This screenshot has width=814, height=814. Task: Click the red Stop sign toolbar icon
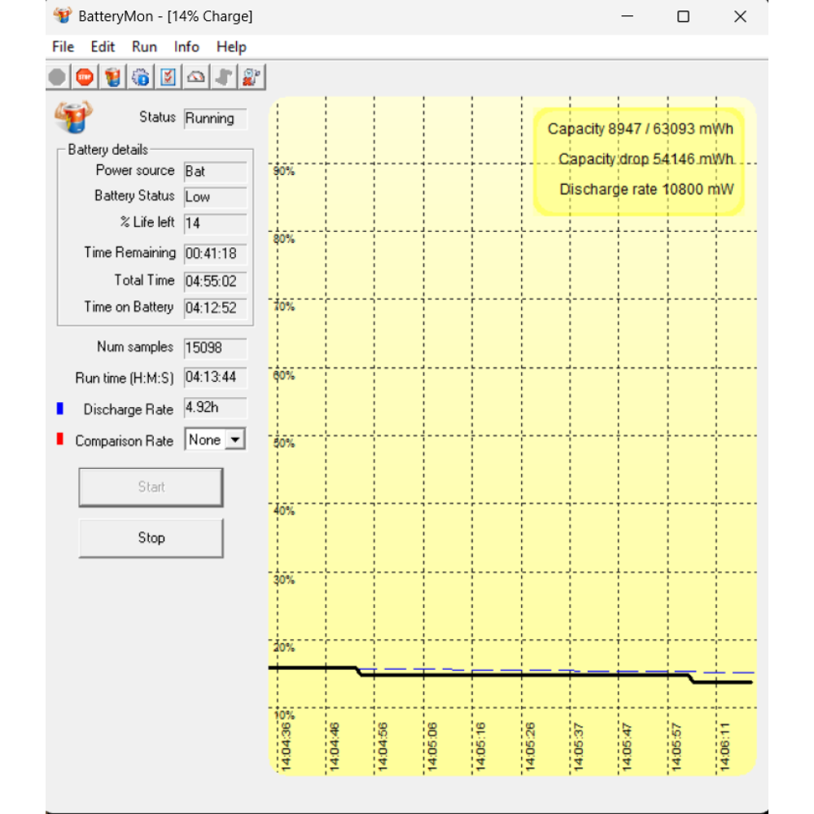click(85, 77)
